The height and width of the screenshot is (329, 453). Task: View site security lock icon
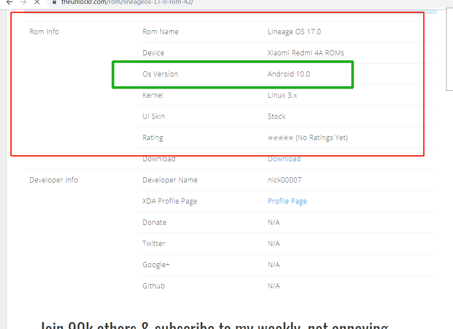point(54,2)
